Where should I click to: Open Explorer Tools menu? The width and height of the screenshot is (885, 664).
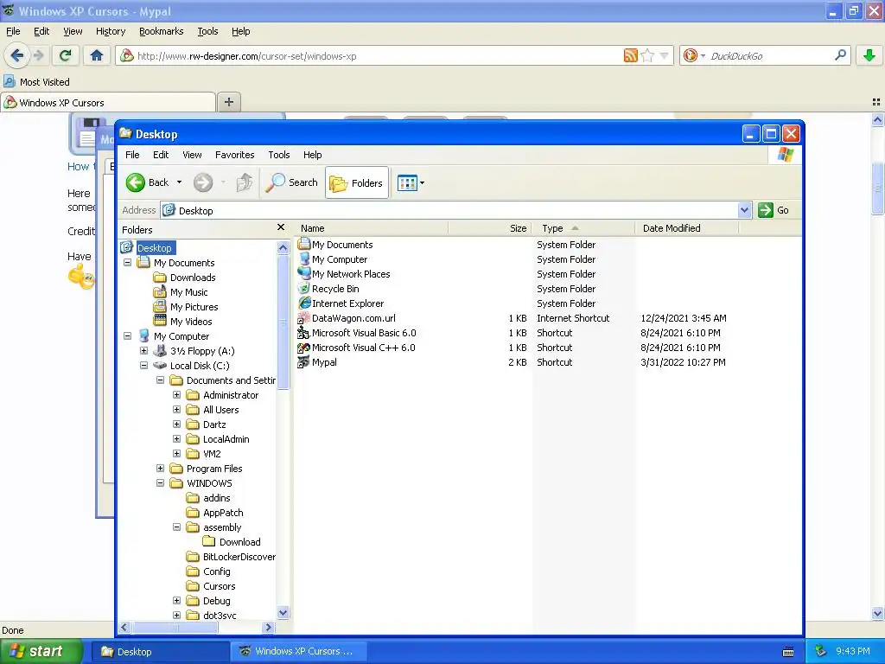pos(279,155)
